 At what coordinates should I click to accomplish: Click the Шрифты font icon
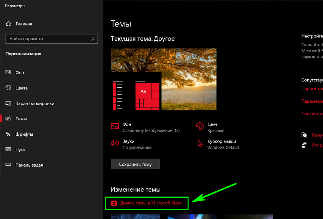[x=8, y=134]
